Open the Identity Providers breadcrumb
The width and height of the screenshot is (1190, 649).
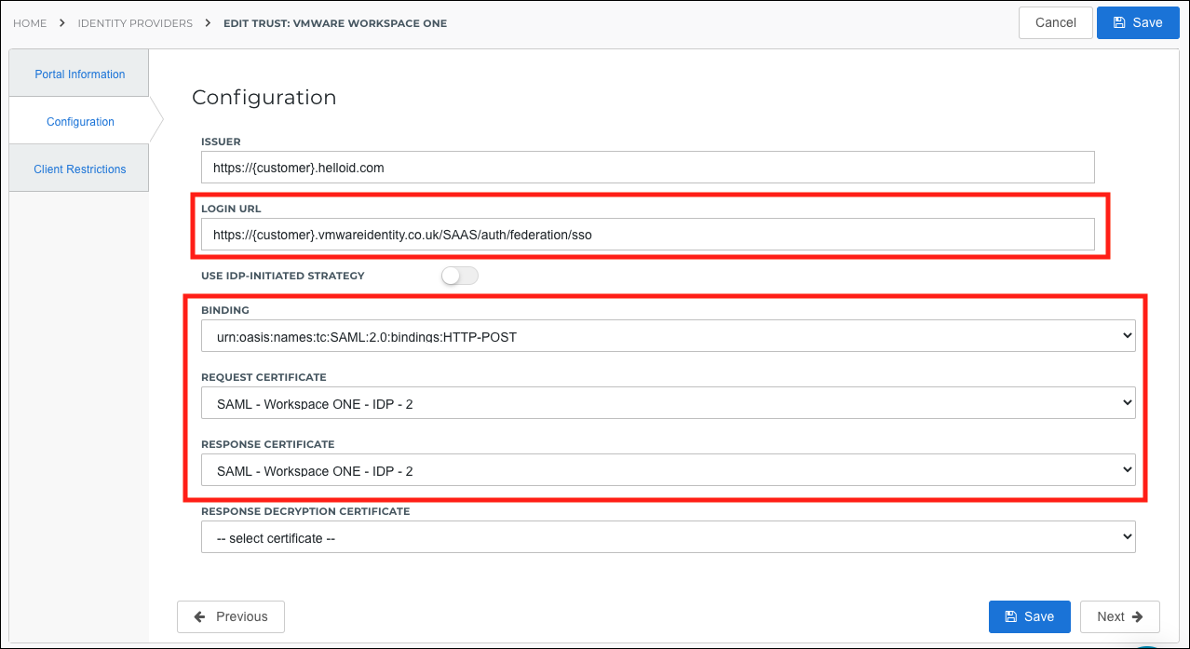[135, 23]
